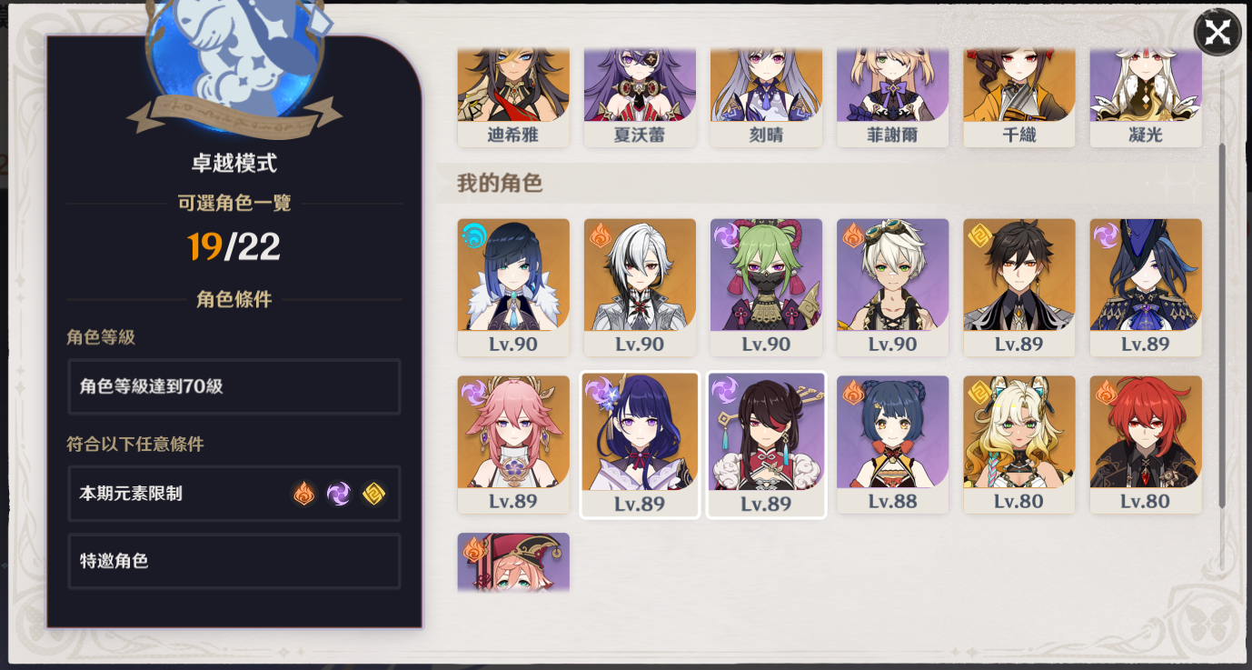Click the Hydro icon on the blue-haired Lv.90 character
This screenshot has height=670, width=1252.
tap(473, 236)
